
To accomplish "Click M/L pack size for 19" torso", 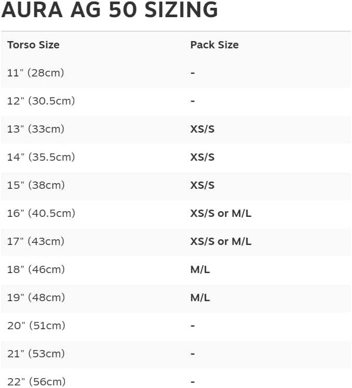I will point(200,298).
